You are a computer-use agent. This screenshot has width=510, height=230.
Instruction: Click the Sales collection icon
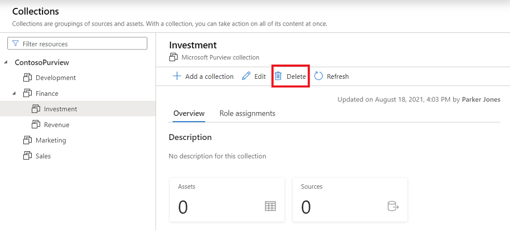(27, 156)
